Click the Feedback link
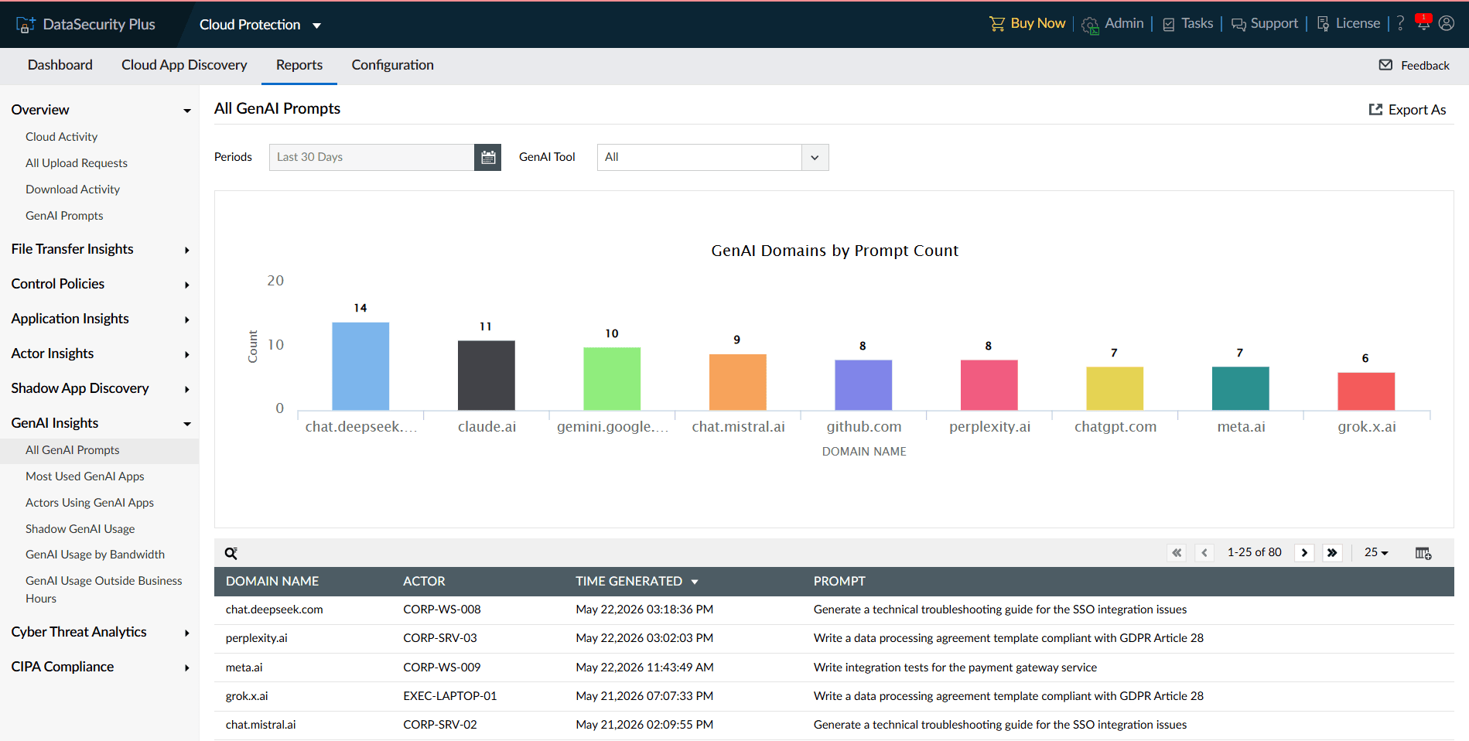Viewport: 1469px width, 741px height. pyautogui.click(x=1425, y=66)
